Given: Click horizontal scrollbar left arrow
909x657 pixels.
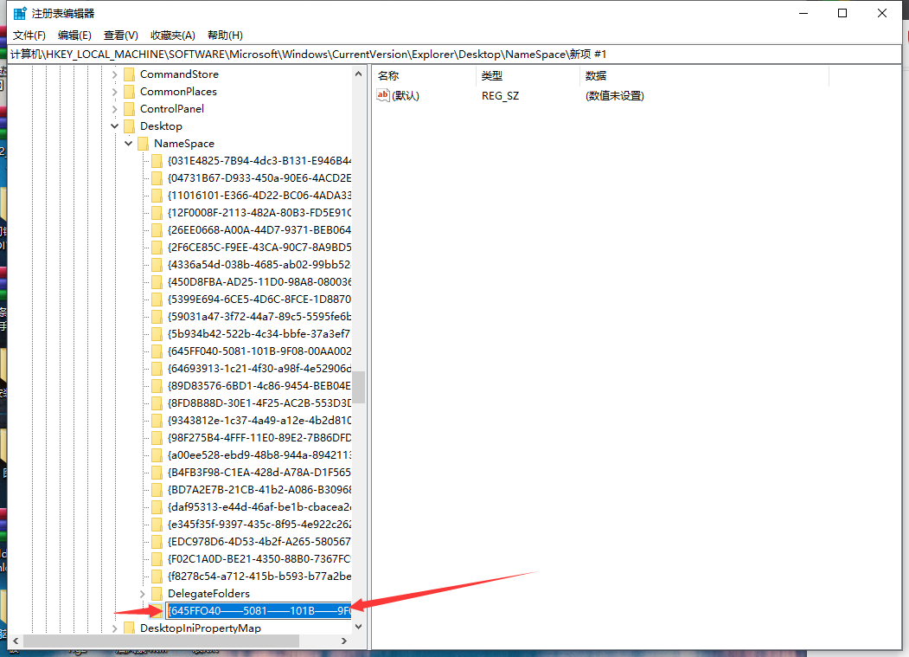Looking at the screenshot, I should coord(16,641).
